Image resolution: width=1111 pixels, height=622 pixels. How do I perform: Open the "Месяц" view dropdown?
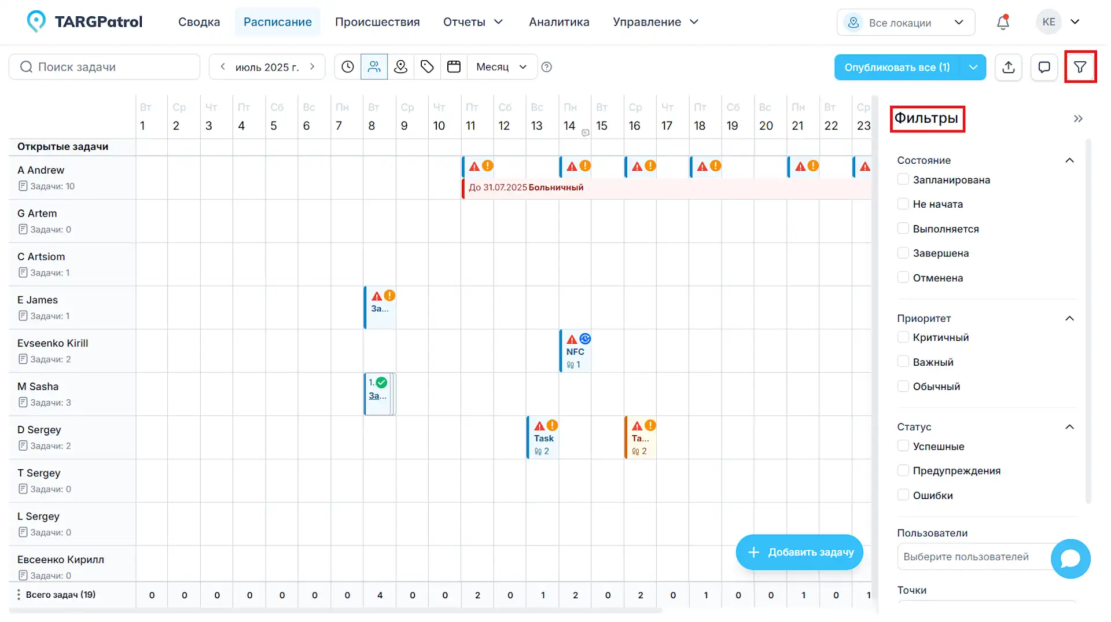tap(501, 67)
